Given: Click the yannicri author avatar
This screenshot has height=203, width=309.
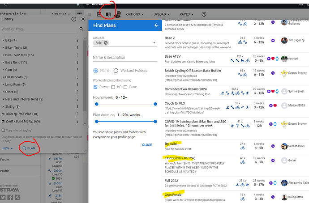Looking at the screenshot, I should pos(284,59).
